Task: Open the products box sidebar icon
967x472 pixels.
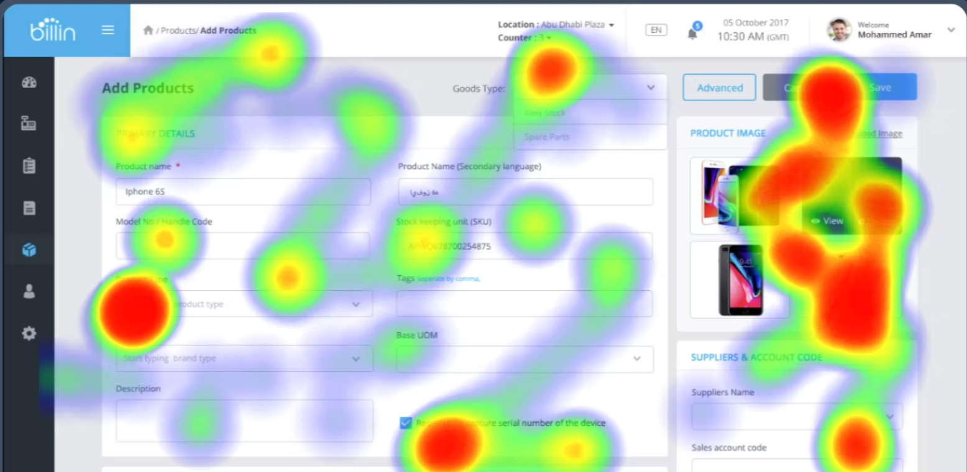Action: (x=29, y=250)
